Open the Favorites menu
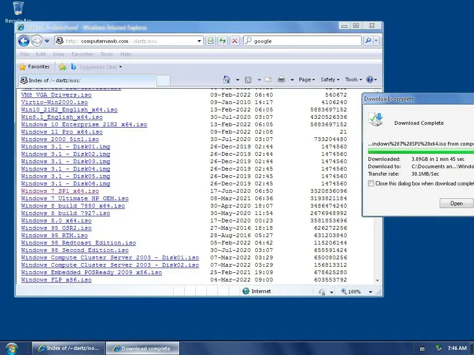The height and width of the screenshot is (355, 474). pyautogui.click(x=82, y=54)
